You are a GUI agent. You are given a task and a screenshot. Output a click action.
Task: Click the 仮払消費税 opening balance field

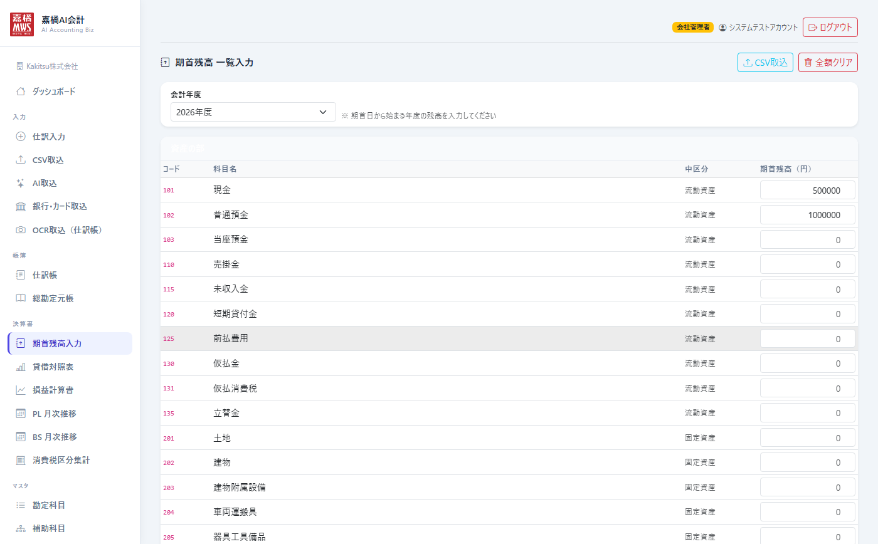coord(808,389)
